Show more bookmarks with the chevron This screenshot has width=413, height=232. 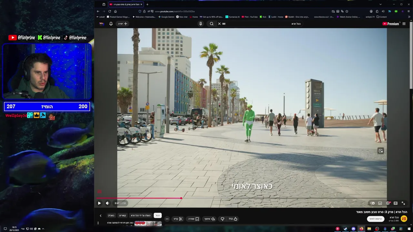[409, 17]
